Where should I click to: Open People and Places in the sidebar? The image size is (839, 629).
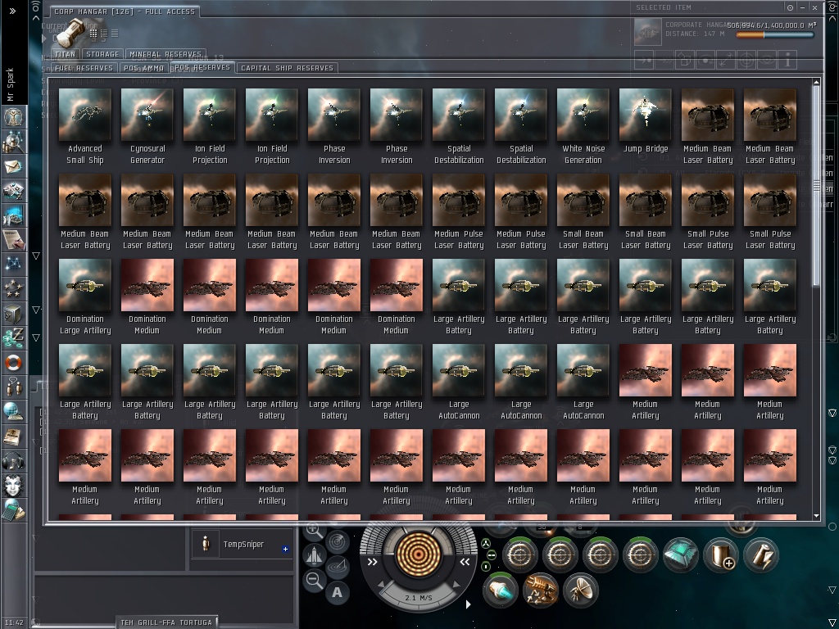(13, 142)
